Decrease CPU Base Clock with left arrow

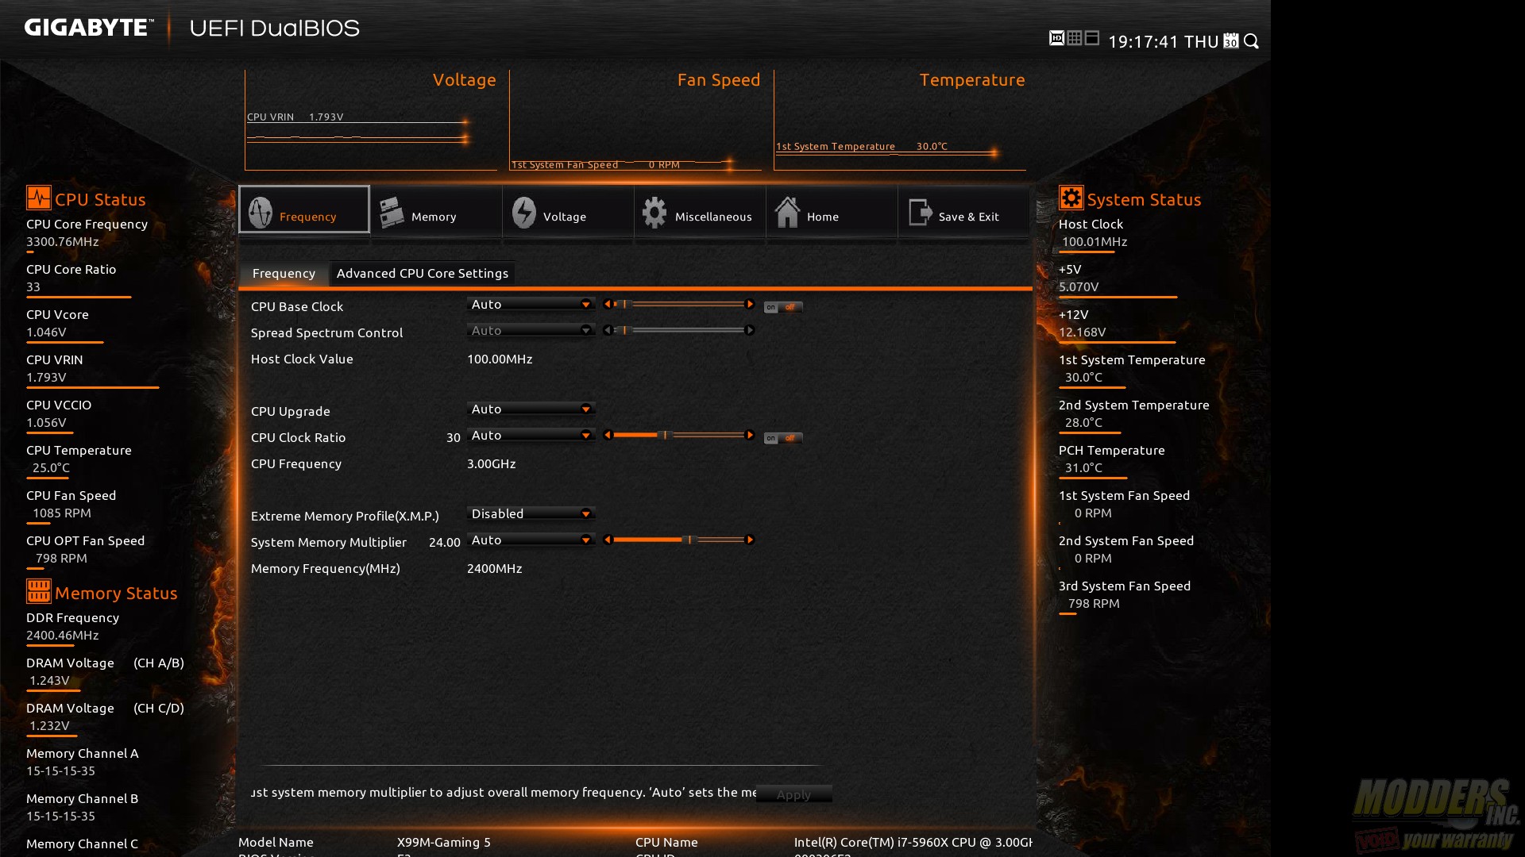[608, 304]
